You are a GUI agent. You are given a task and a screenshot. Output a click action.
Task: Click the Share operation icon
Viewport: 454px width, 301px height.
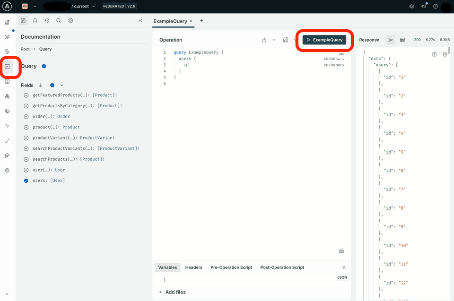click(x=264, y=40)
